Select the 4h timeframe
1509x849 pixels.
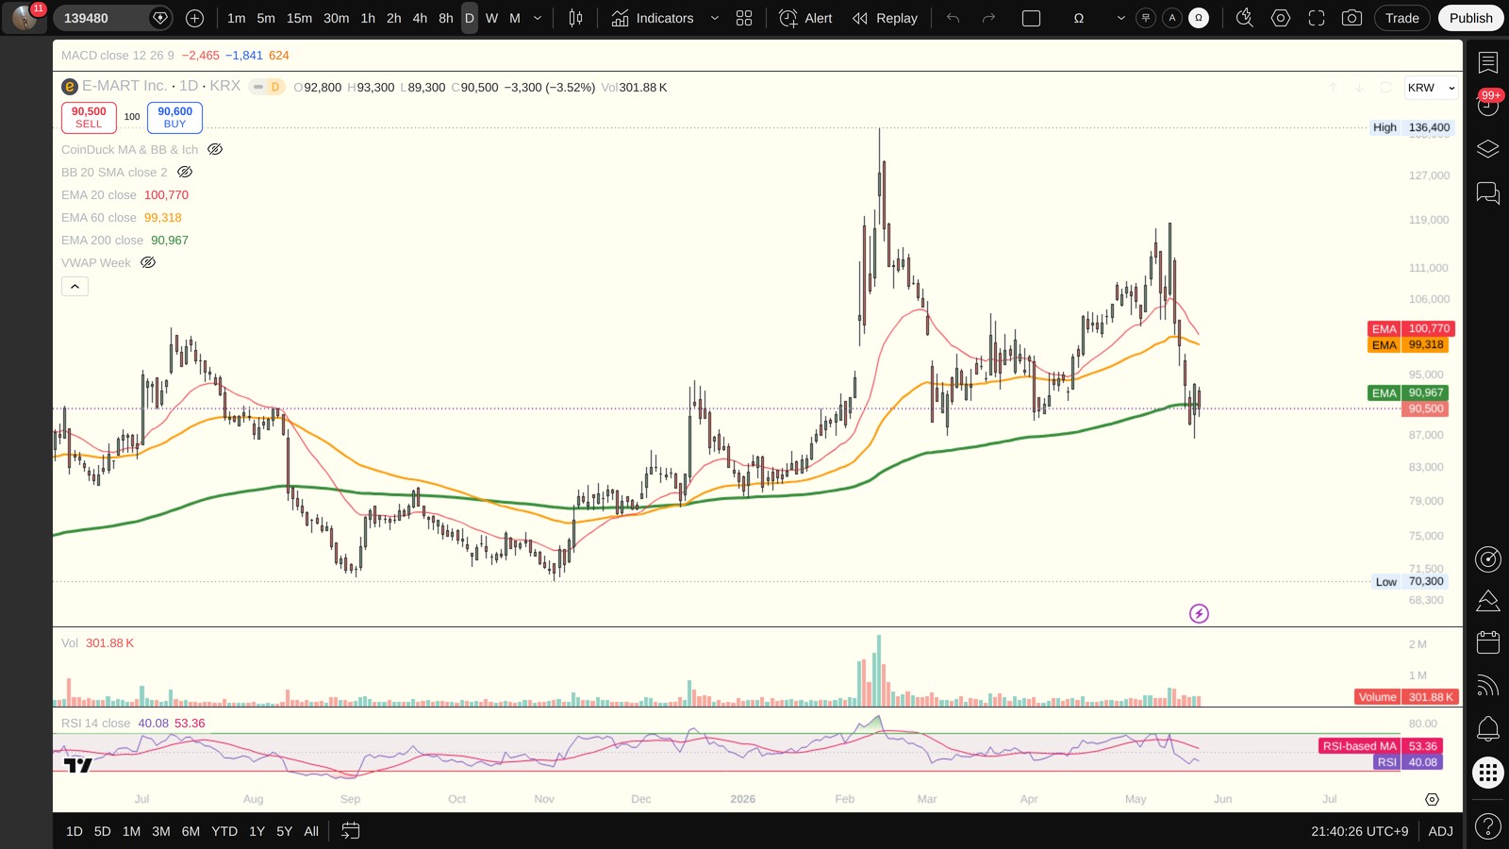420,18
